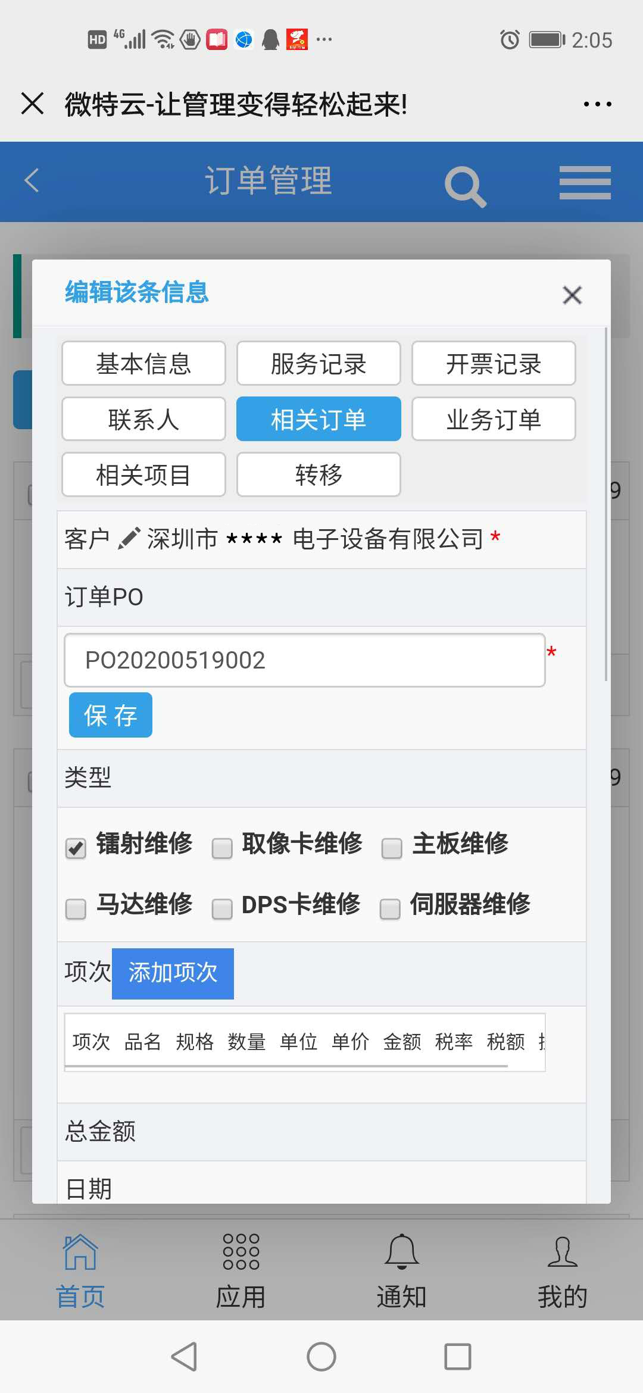Close the 编辑该条信息 dialog

(572, 295)
